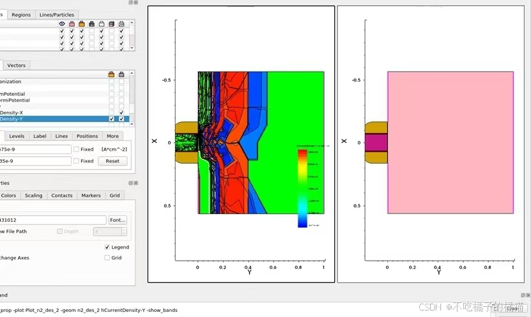Open the More tab

tap(112, 136)
